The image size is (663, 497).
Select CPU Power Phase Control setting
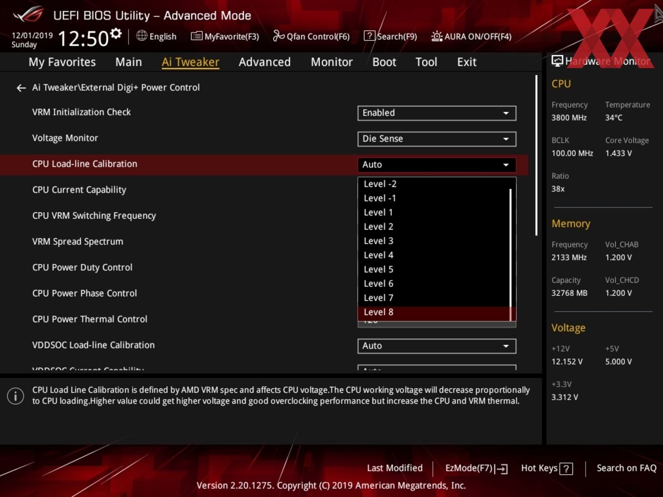[84, 293]
